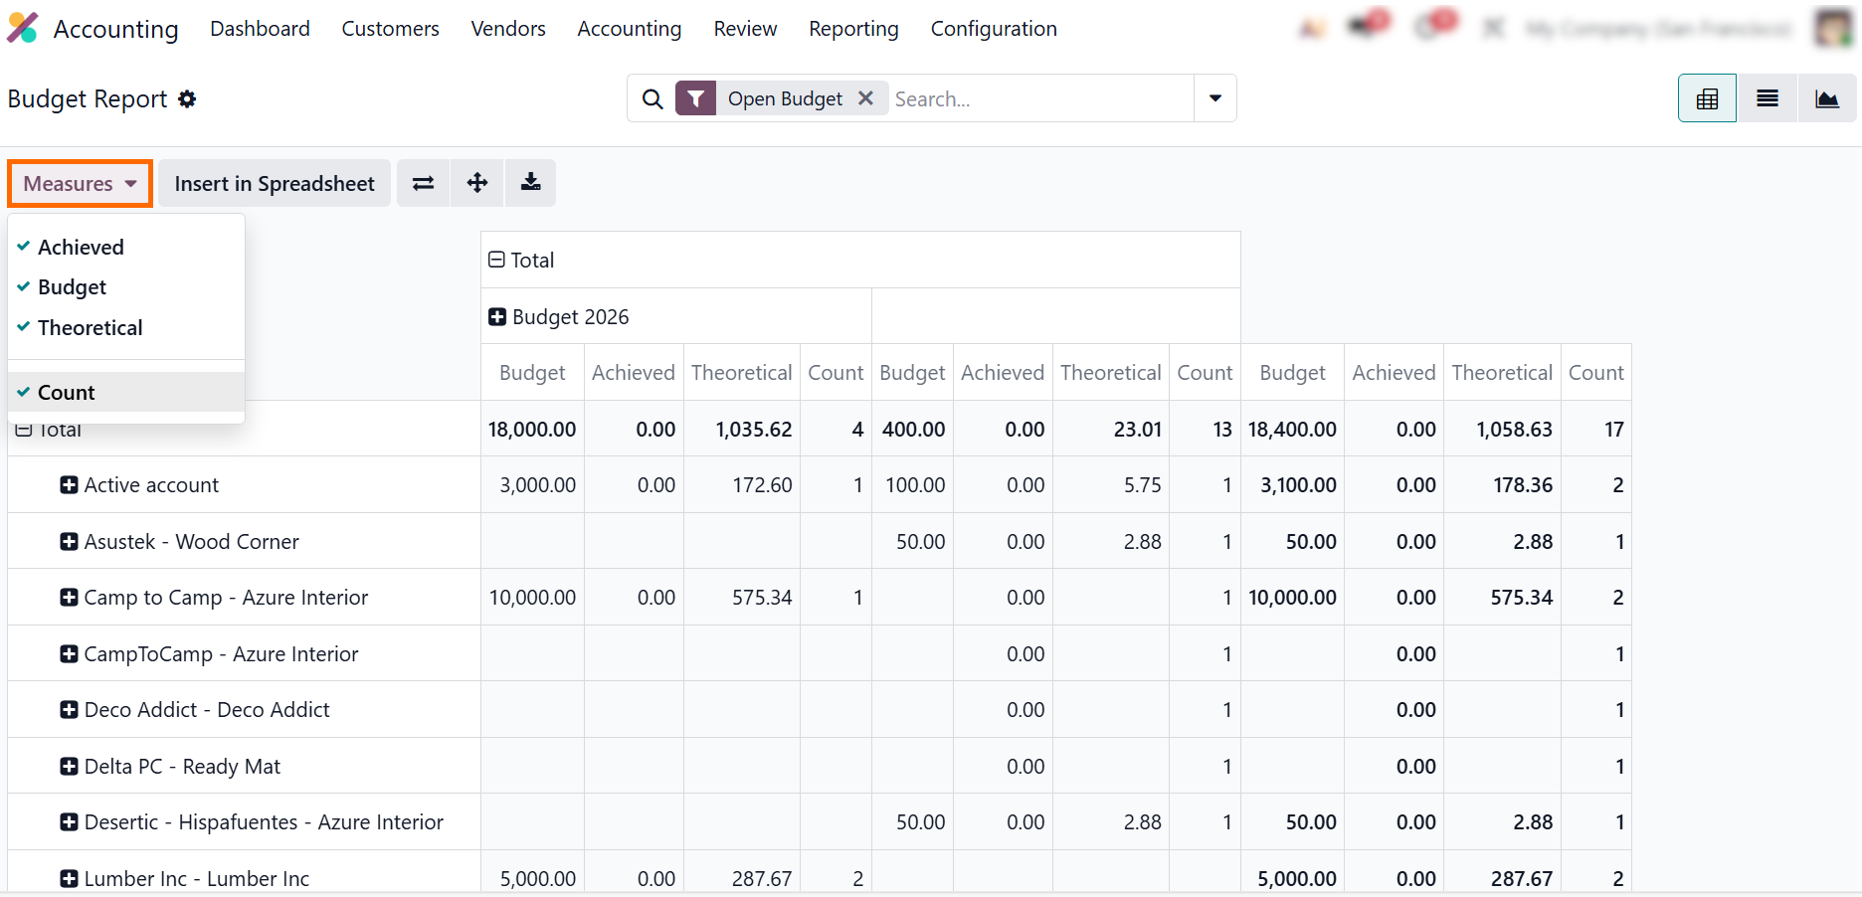Click the expand all arrows icon
Viewport: 1862px width, 897px height.
[x=477, y=183]
